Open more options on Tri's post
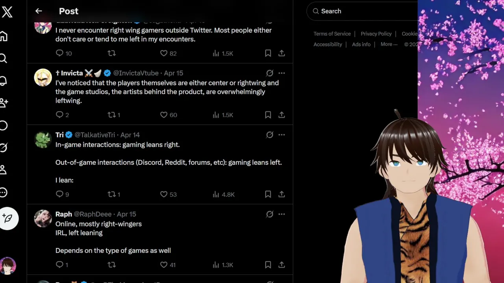 coord(282,135)
